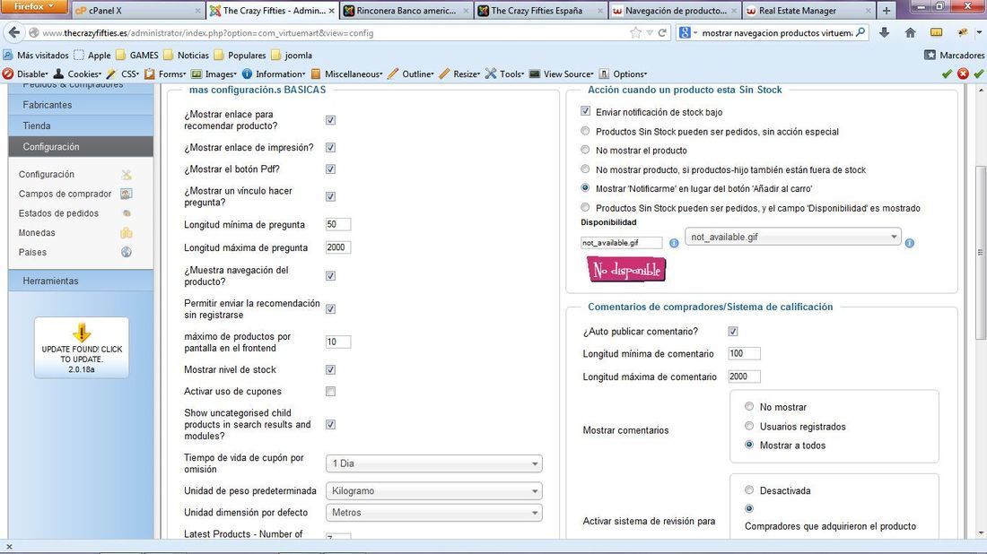The image size is (987, 554).
Task: Click 'Campos de comprador' sidebar link
Action: point(65,194)
